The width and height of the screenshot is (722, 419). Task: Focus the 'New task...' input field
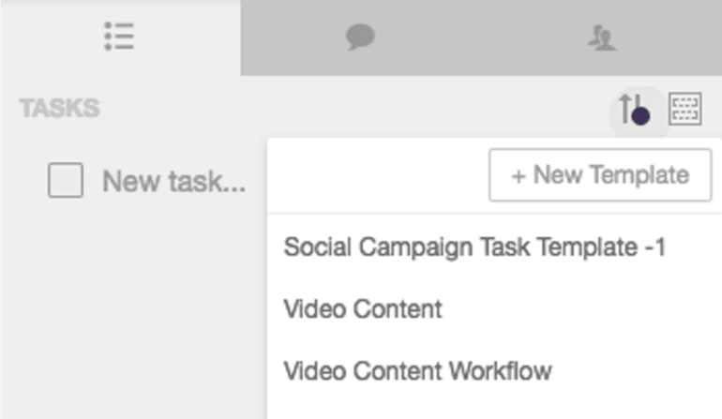(x=173, y=181)
